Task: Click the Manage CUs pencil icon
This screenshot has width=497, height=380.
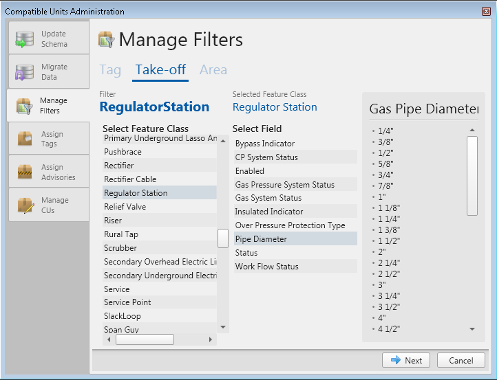Action: tap(25, 205)
